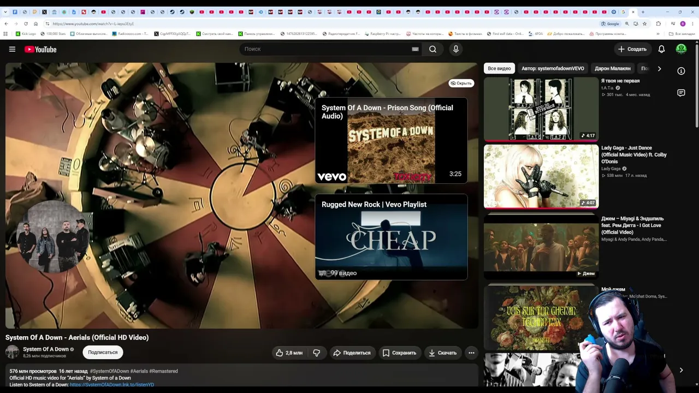Open the Все закладки bookmarks folder

pos(682,34)
